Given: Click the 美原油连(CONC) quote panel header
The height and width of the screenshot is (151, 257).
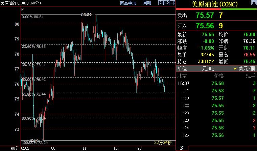Looking at the screenshot, I should point(215,4).
